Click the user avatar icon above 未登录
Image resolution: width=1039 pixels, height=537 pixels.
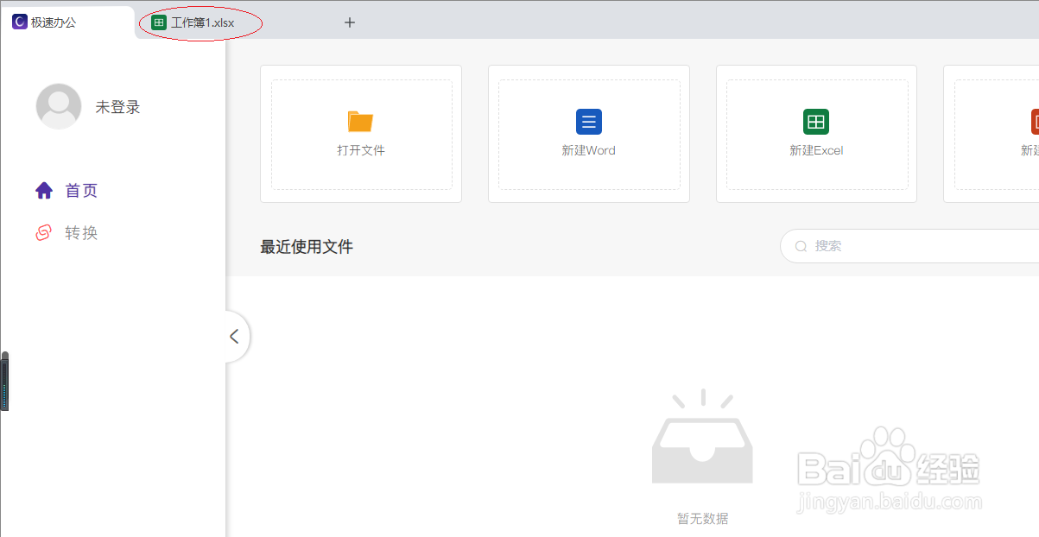[58, 106]
